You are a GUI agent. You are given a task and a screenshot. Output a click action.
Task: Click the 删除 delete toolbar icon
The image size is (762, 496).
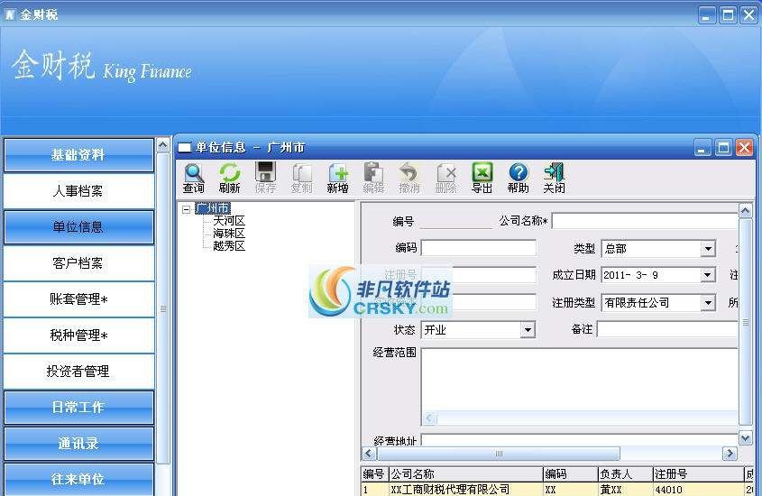point(445,178)
